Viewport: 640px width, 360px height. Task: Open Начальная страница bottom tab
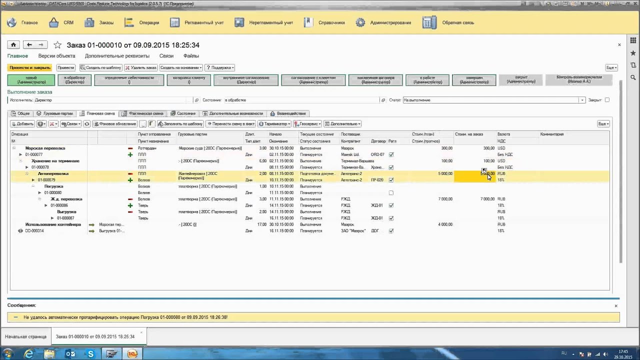(25, 336)
